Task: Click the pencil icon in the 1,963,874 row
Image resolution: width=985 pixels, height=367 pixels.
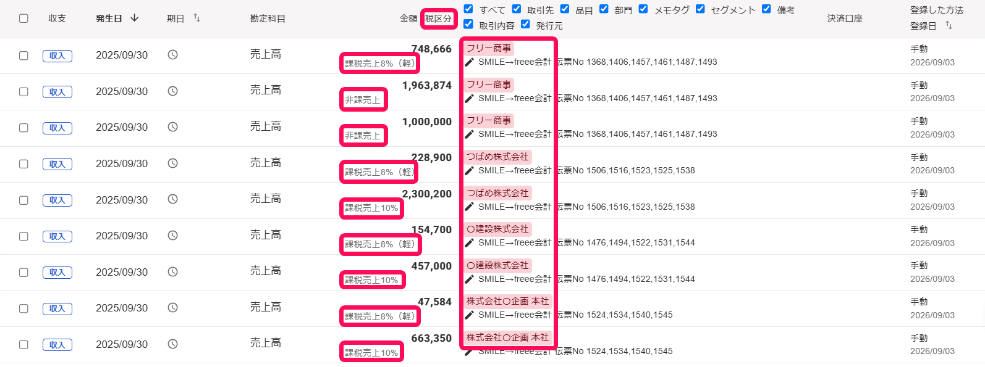Action: (x=470, y=99)
